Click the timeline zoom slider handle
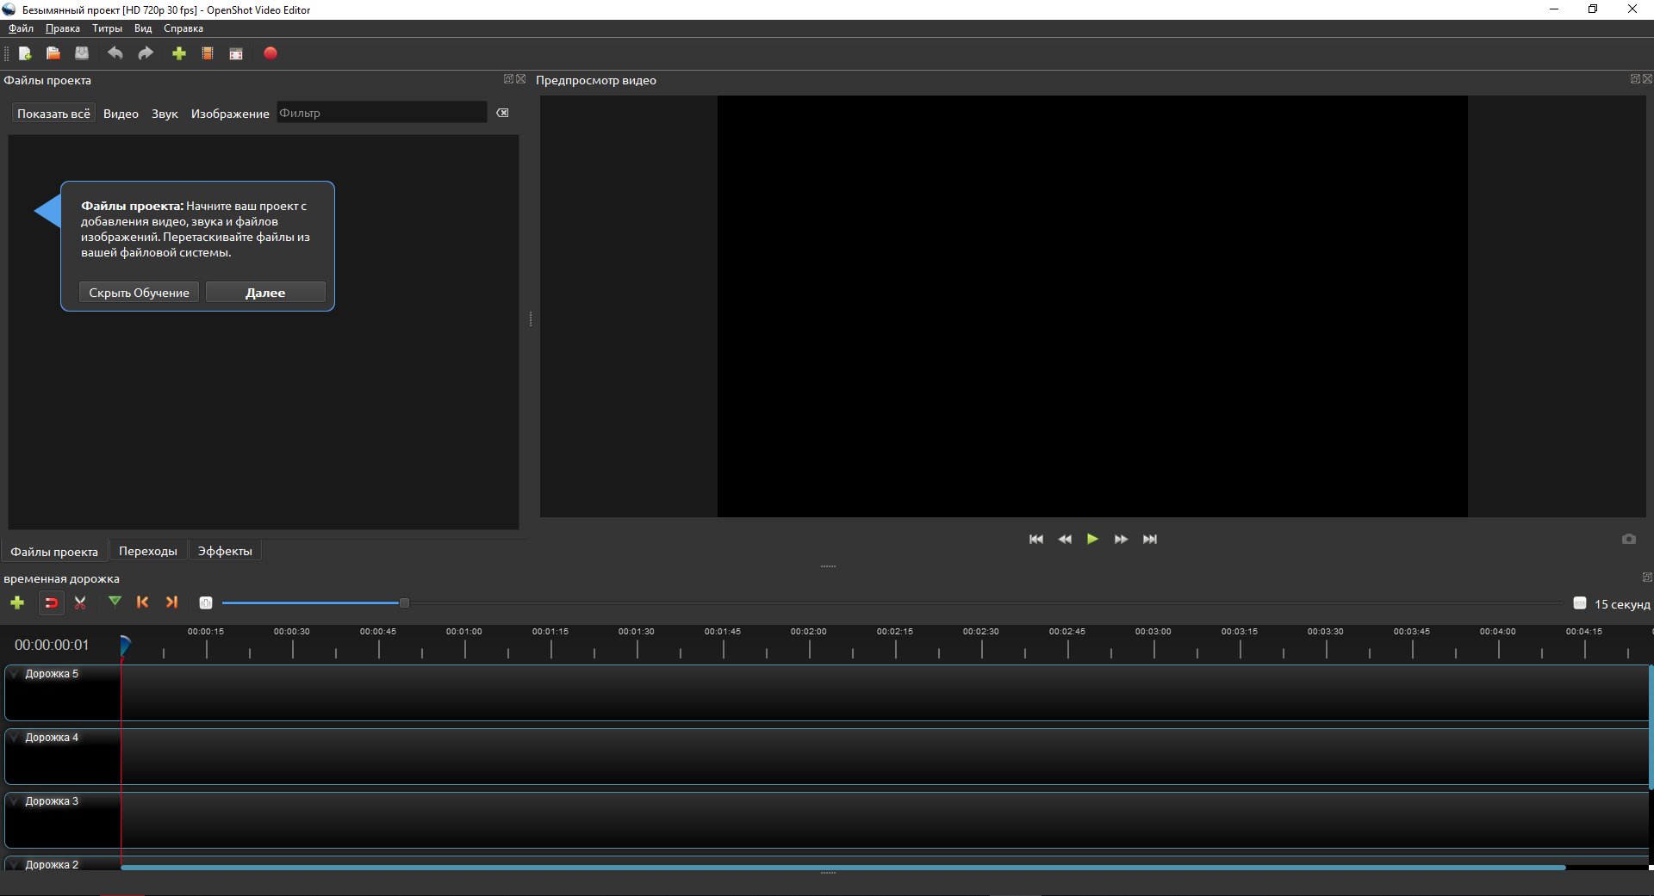Viewport: 1654px width, 896px height. tap(404, 603)
